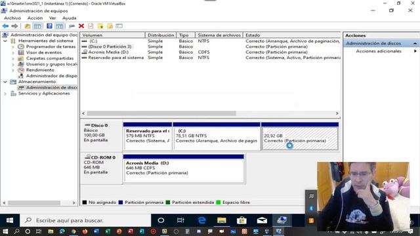
Task: Click the blue Partición primaria legend swatch
Action: pos(121,203)
